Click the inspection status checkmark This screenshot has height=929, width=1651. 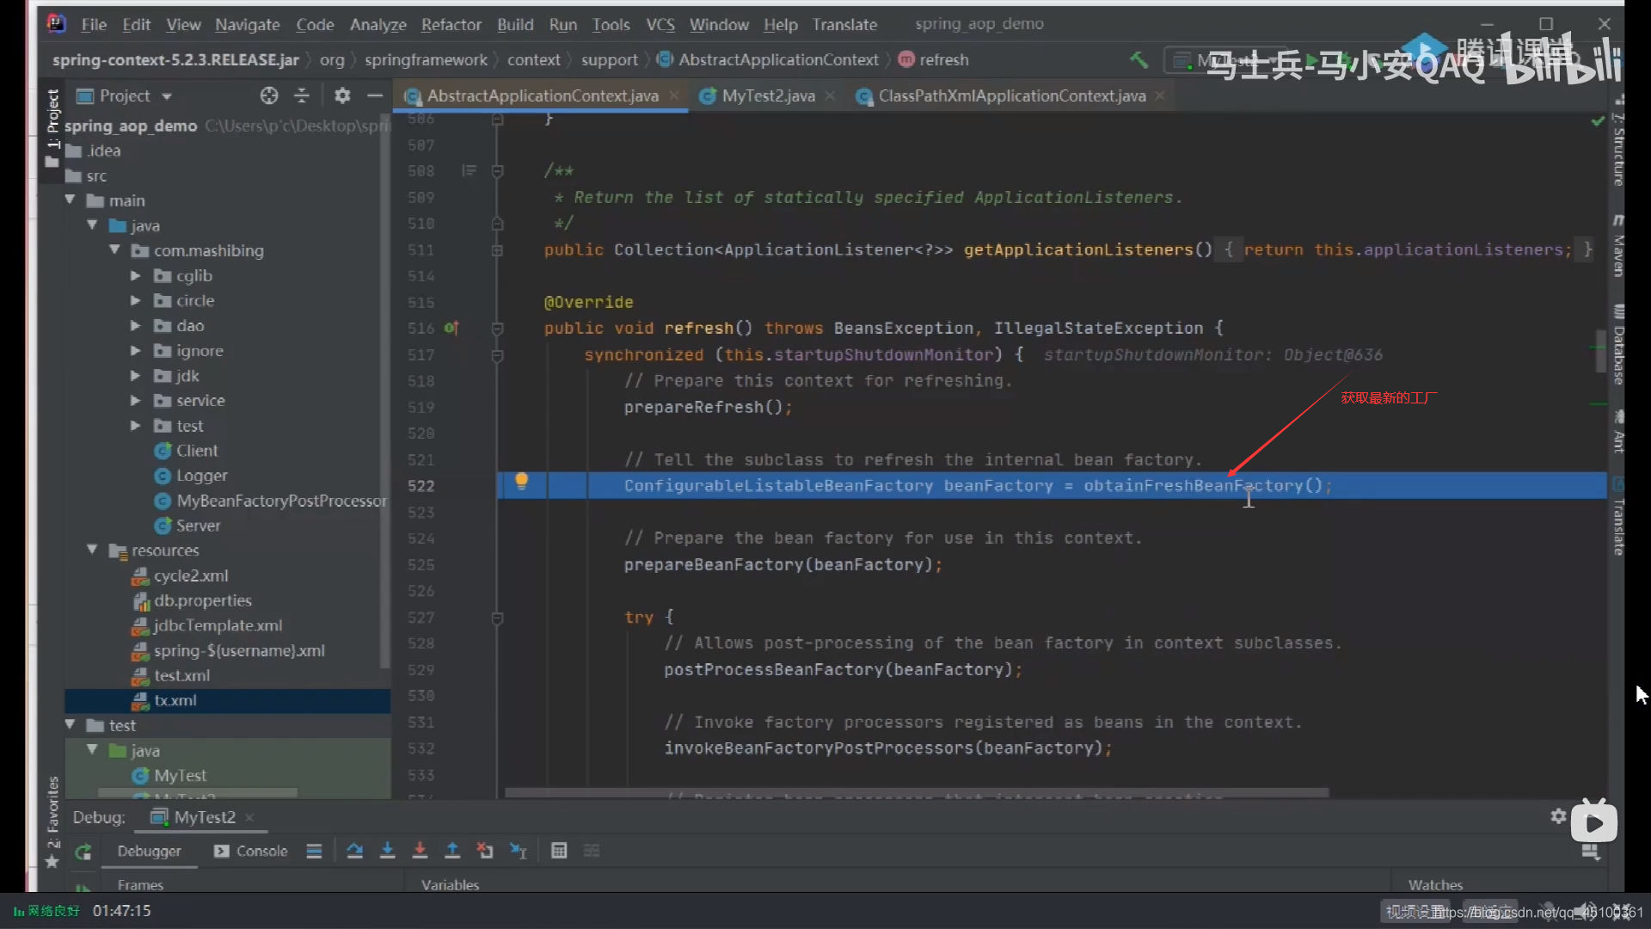pyautogui.click(x=1597, y=121)
